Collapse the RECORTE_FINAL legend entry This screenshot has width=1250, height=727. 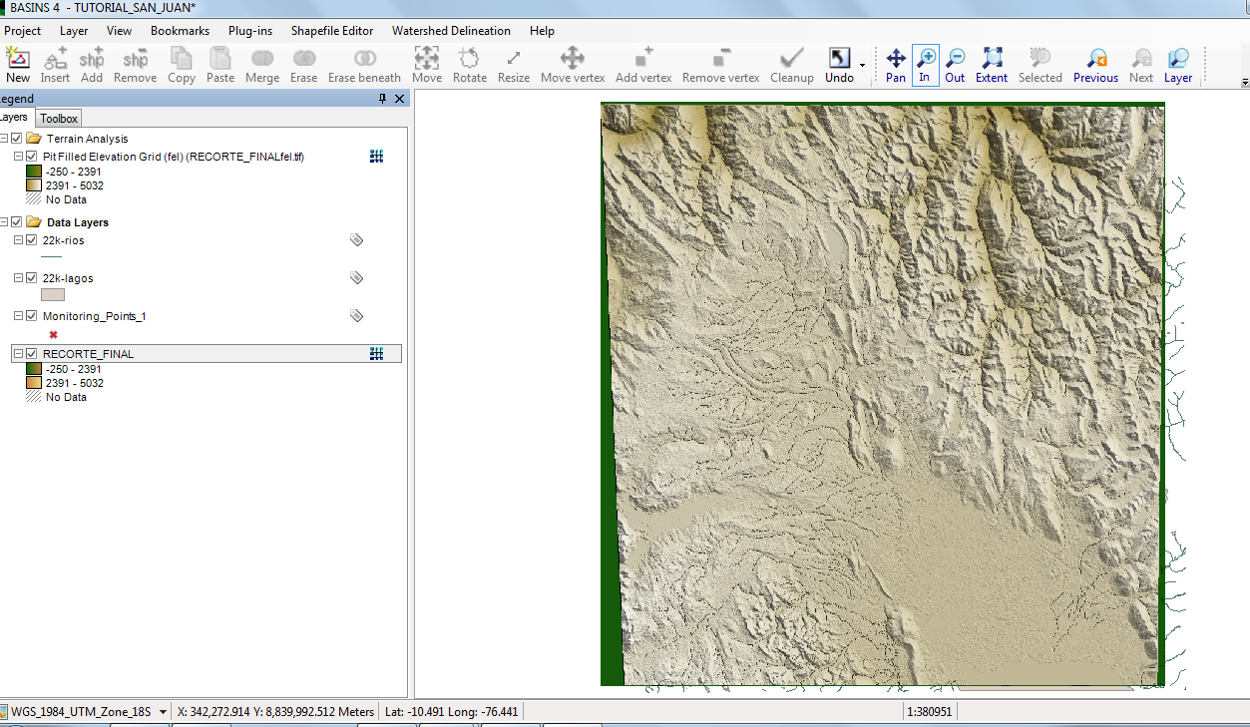point(19,354)
